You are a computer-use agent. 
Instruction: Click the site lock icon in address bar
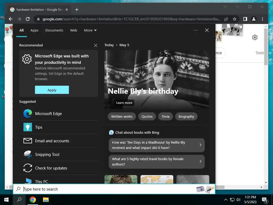pos(38,19)
